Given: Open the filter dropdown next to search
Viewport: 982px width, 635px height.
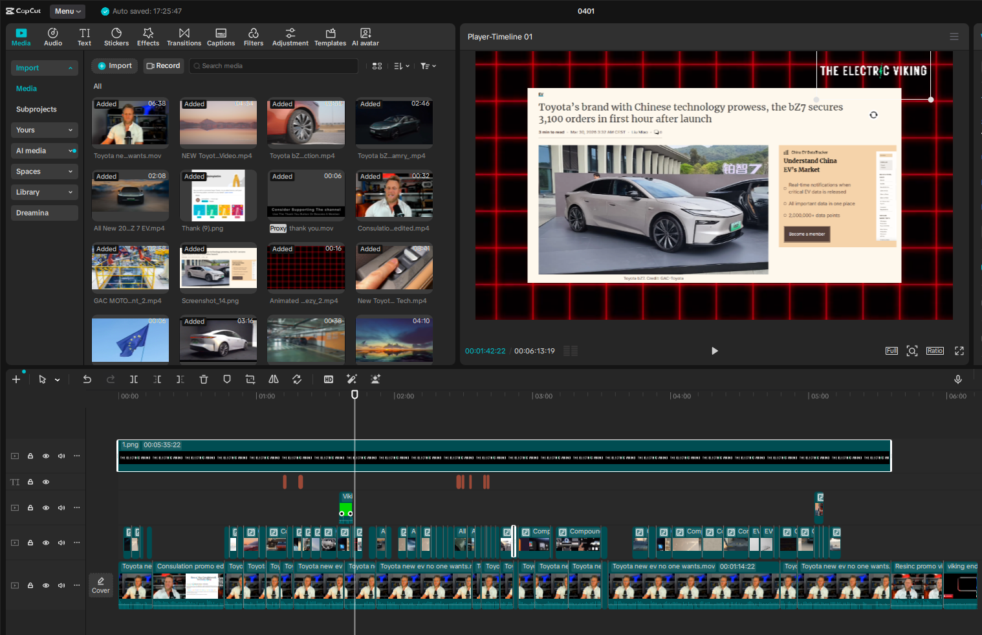Looking at the screenshot, I should [x=428, y=65].
